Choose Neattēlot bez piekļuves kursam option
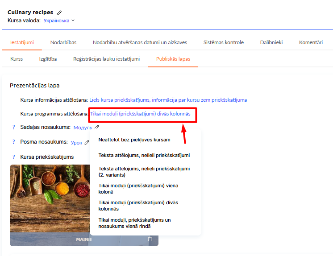This screenshot has height=256, width=333. [x=134, y=140]
